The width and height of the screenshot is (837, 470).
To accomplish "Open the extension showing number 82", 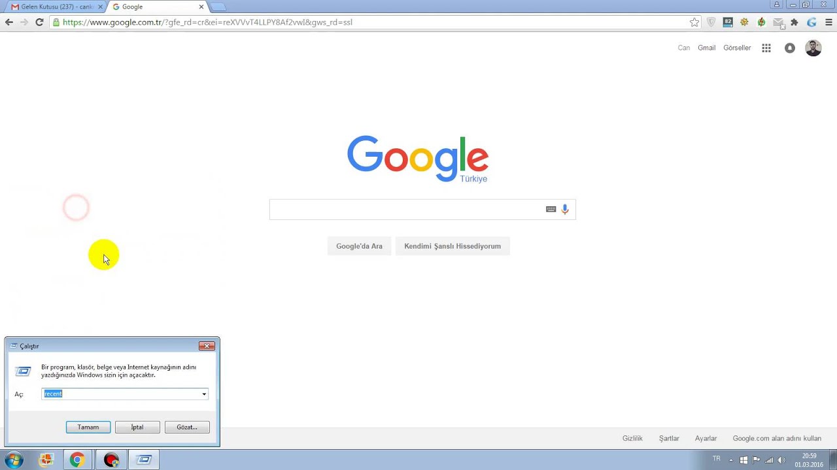I will point(728,22).
